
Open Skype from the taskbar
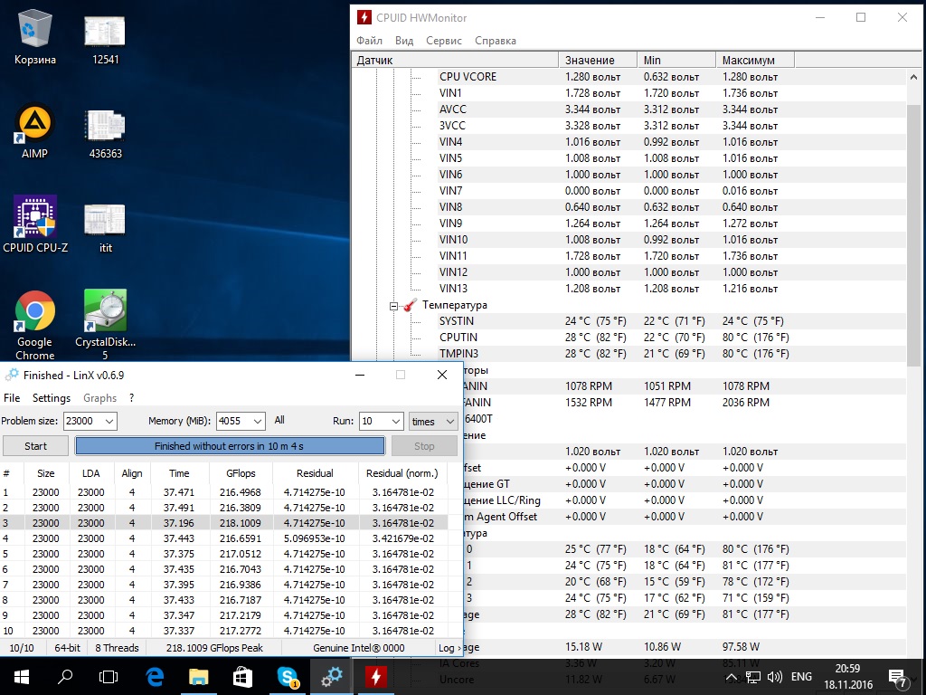tap(288, 677)
